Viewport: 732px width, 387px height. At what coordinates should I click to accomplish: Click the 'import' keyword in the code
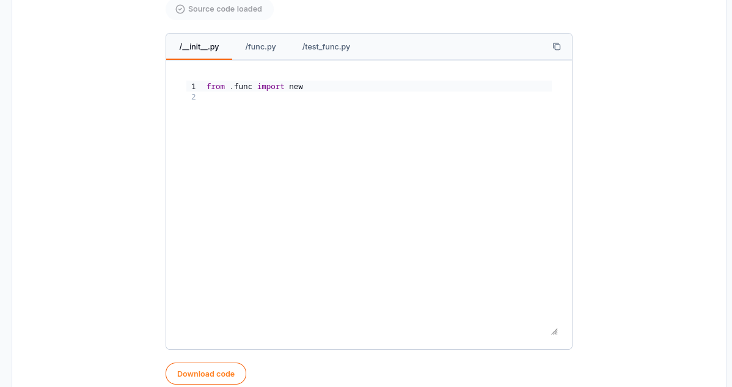point(271,86)
